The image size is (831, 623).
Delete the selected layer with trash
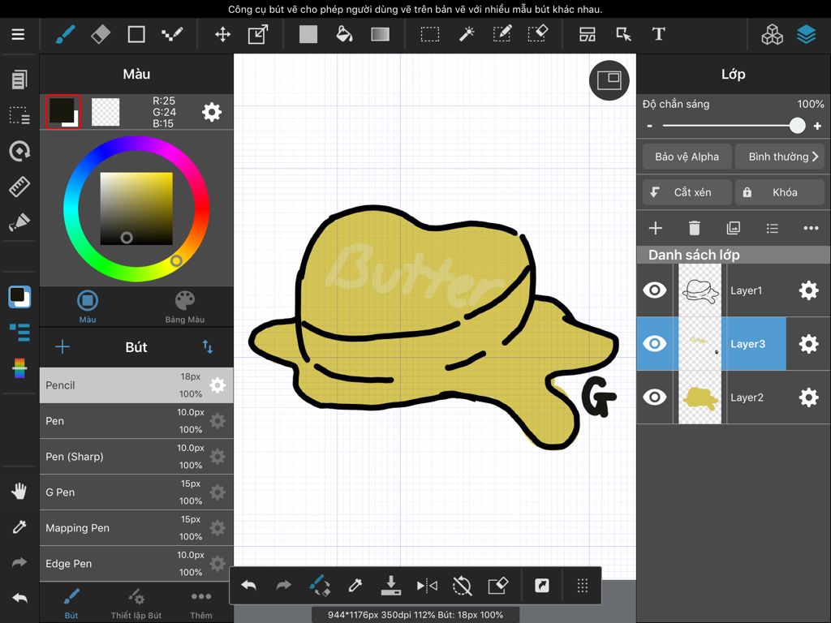(x=695, y=228)
